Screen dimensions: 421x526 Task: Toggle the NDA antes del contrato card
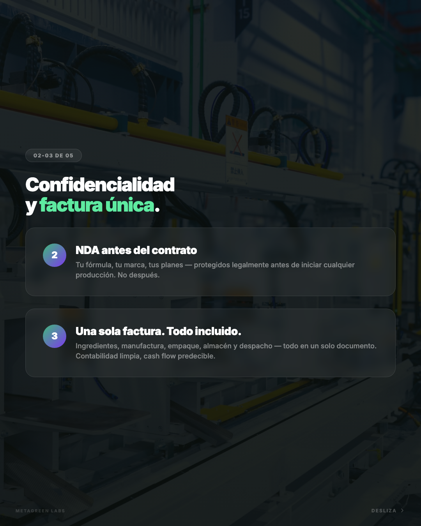coord(210,262)
